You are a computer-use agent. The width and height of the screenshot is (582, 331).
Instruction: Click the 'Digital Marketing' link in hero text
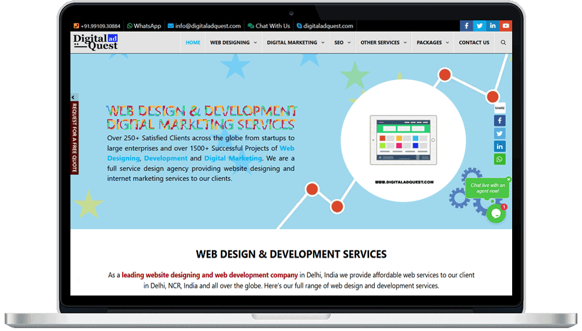click(x=233, y=158)
